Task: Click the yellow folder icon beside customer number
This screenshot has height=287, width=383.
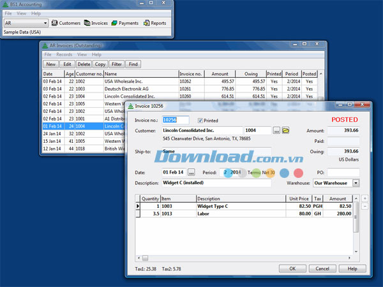Action: coord(286,130)
